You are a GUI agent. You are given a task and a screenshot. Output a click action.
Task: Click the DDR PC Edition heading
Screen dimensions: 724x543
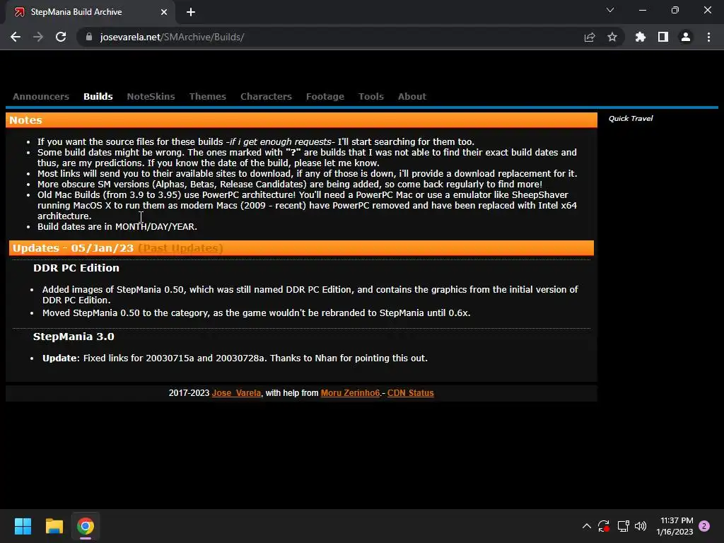pyautogui.click(x=76, y=268)
